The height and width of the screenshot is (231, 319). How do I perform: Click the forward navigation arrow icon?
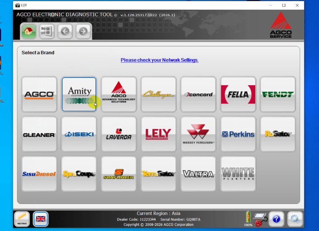tap(83, 31)
